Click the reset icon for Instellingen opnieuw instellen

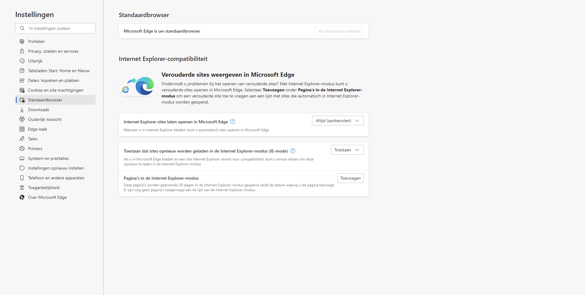pos(22,168)
